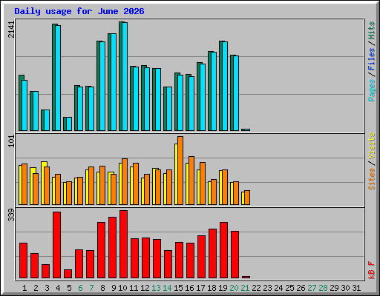
Task: Click day 10 on the date axis
Action: (122, 288)
